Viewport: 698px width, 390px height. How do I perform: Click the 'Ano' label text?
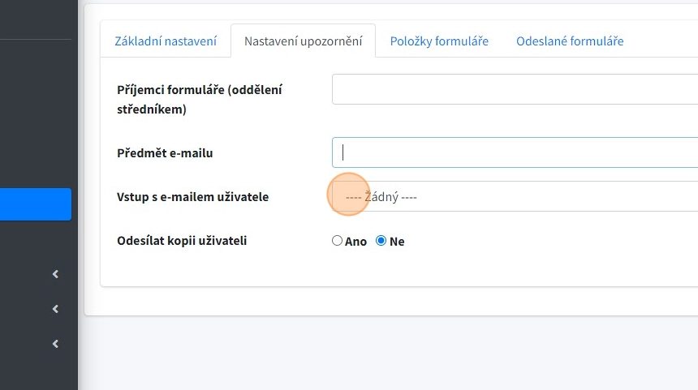pos(356,242)
